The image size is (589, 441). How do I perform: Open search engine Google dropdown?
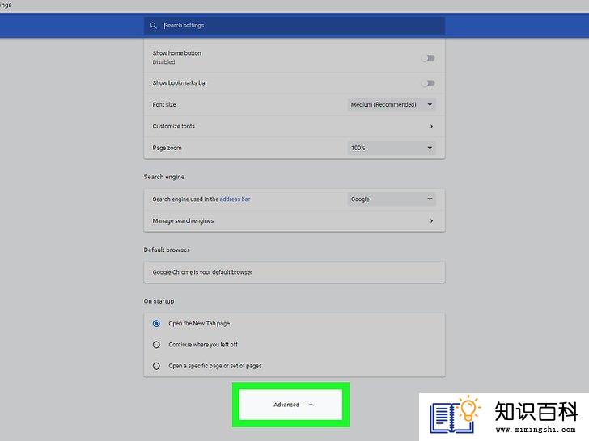392,199
